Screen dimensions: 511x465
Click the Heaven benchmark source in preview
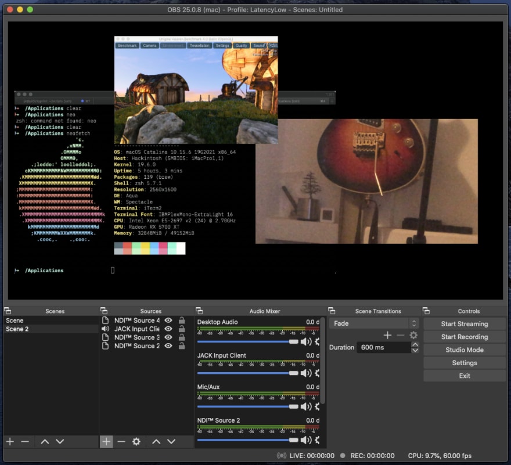tap(196, 90)
